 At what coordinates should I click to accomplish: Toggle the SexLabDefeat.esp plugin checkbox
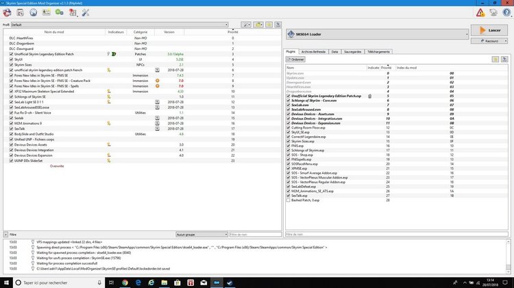click(289, 187)
